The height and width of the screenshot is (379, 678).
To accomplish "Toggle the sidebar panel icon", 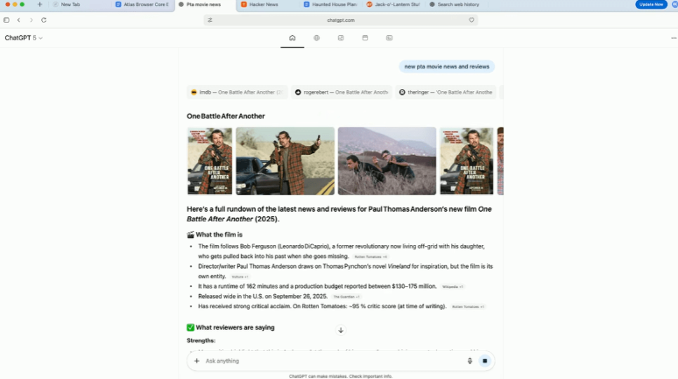I will (6, 19).
